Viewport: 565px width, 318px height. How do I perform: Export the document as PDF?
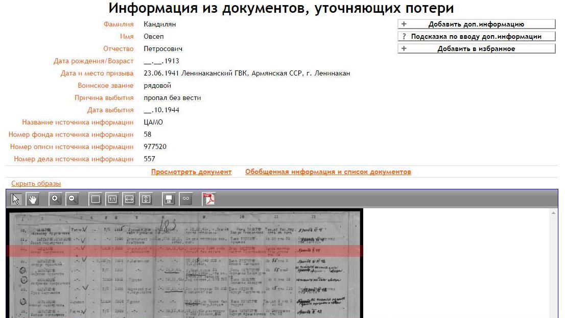click(x=208, y=199)
